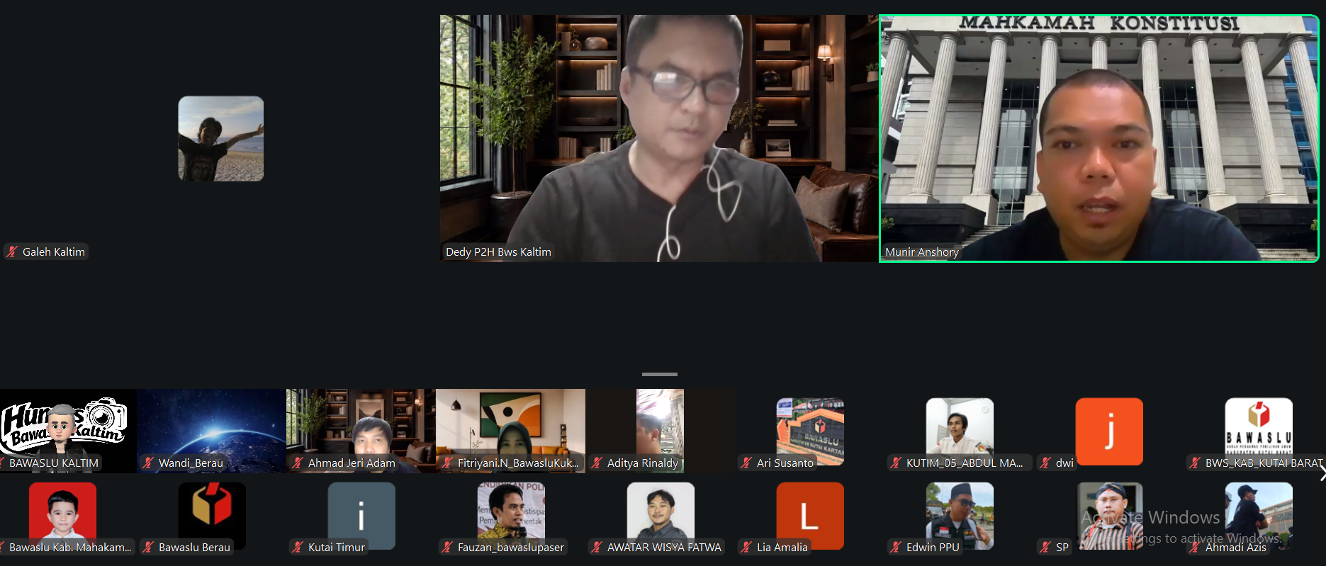Select Galeh Kaltim's beach profile picture
The width and height of the screenshot is (1326, 566).
tap(220, 139)
